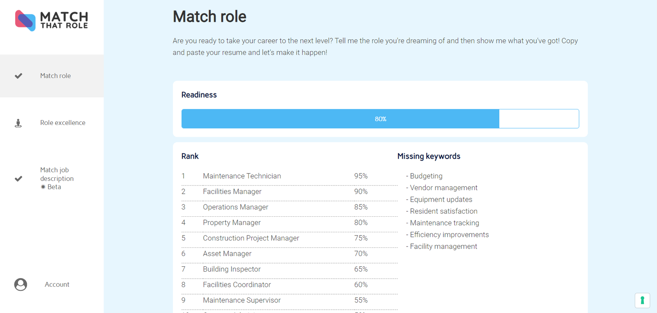Select the Facilities Manager rank row
Screen dimensions: 657x313
[x=289, y=192]
